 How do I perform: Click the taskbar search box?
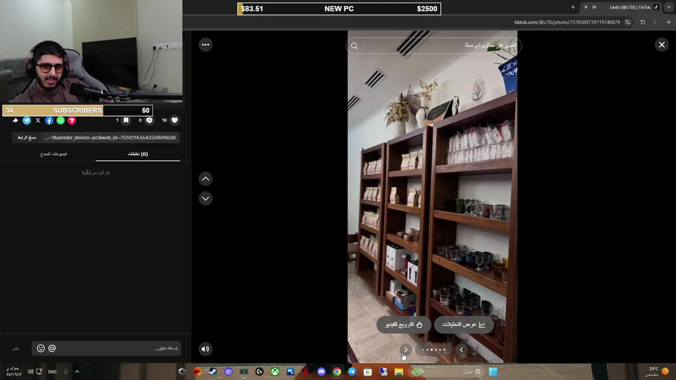point(471,372)
